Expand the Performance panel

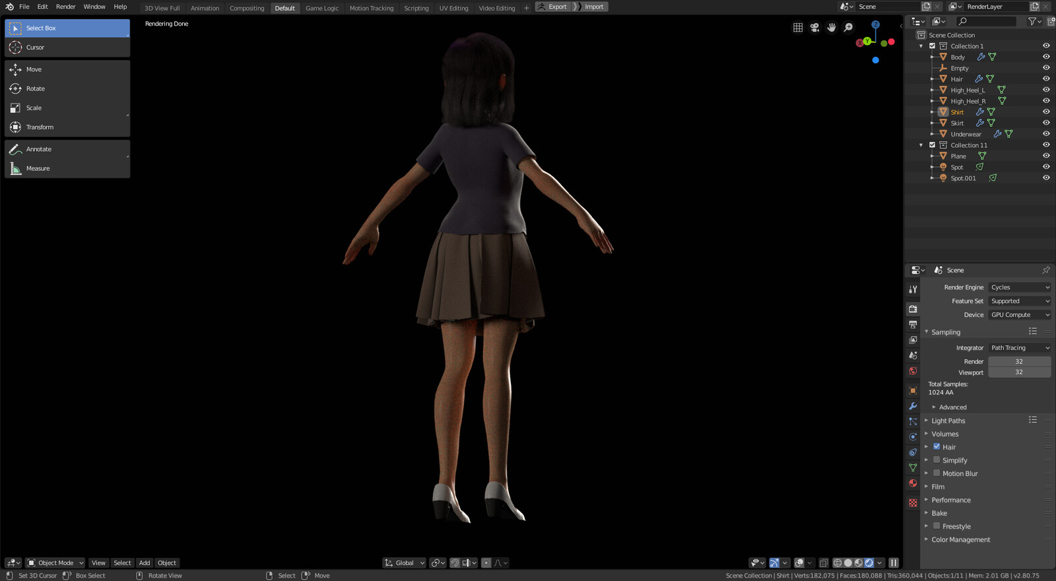click(x=950, y=500)
